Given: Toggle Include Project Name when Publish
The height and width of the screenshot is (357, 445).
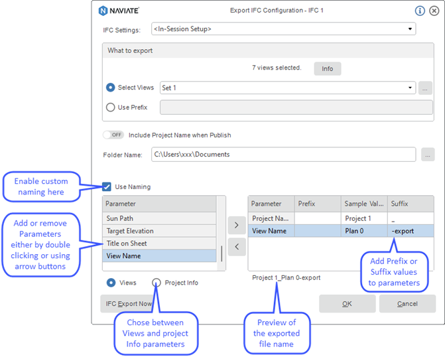Looking at the screenshot, I should [x=113, y=135].
